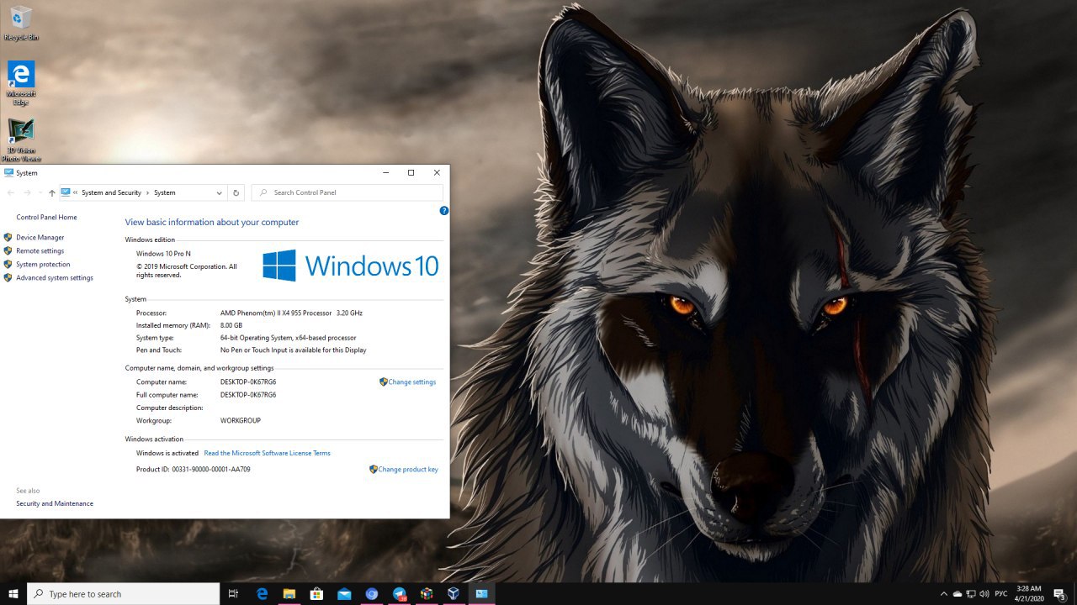The width and height of the screenshot is (1077, 605).
Task: Click the arrow after 'System and Security' breadcrumb
Action: tap(147, 192)
